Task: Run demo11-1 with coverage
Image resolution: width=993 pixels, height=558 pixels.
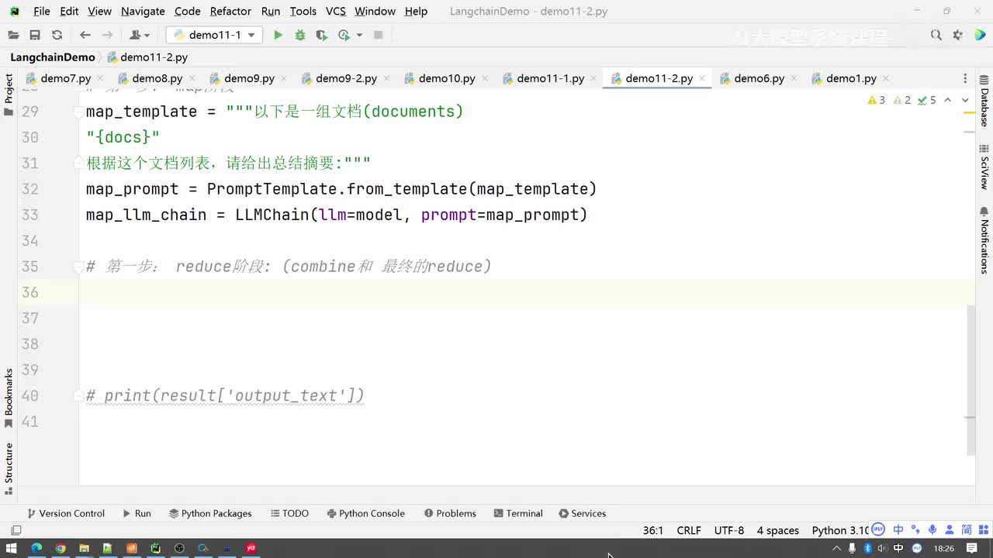Action: 322,35
